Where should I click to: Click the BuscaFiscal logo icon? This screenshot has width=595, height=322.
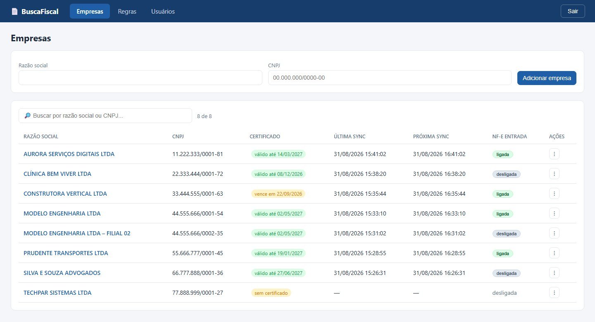(15, 12)
